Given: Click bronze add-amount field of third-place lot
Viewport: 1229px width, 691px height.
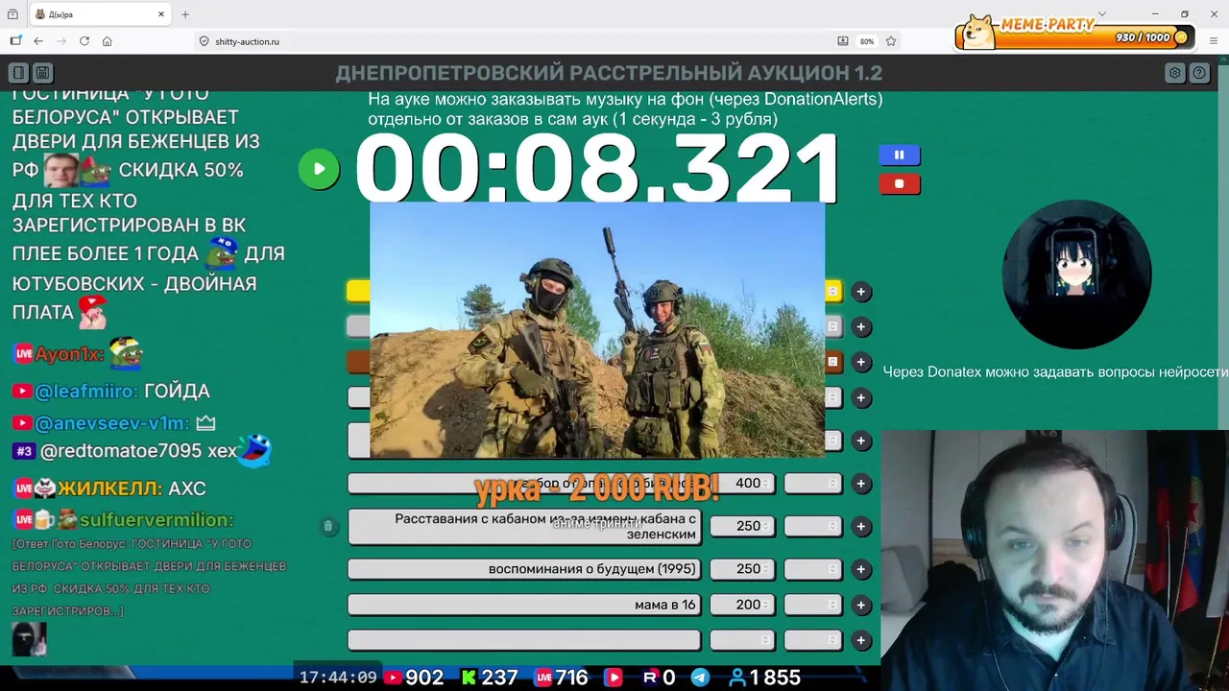Looking at the screenshot, I should click(x=833, y=362).
